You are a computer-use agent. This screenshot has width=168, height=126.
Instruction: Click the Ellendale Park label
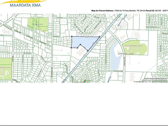pos(37,24)
